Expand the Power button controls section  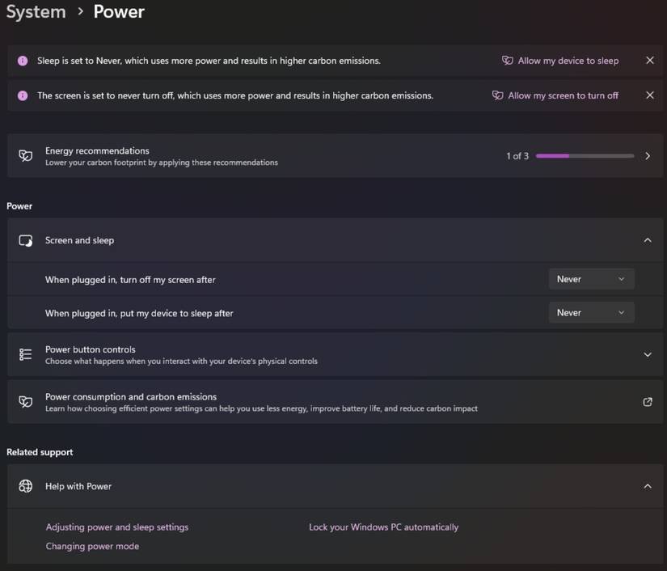pos(647,354)
